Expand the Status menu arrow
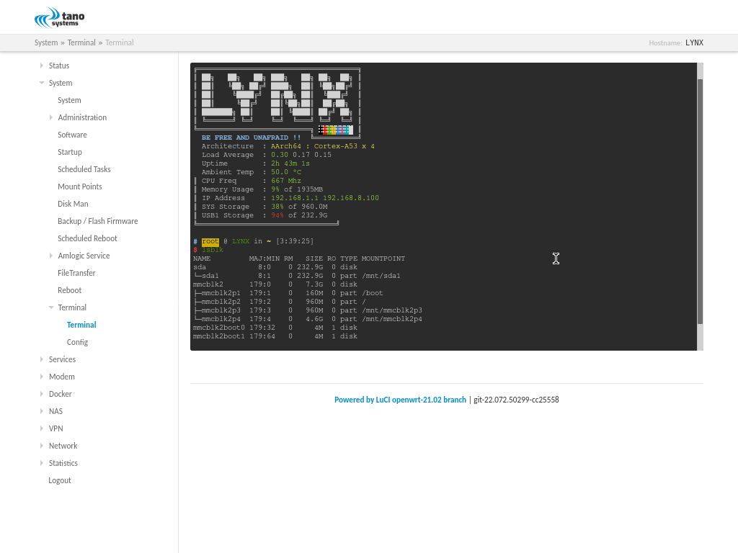The width and height of the screenshot is (738, 553). coord(41,66)
